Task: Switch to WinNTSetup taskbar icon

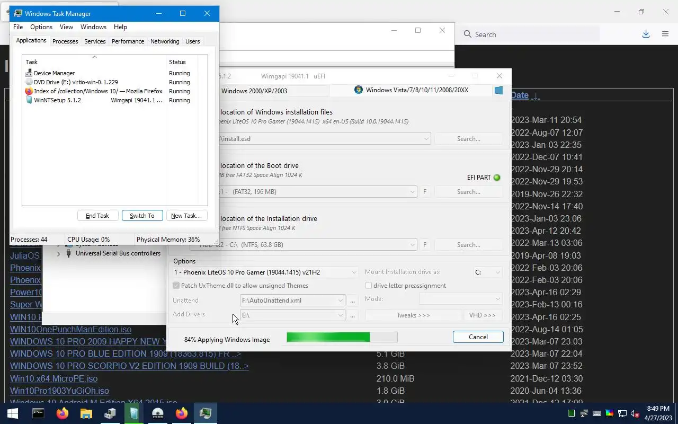Action: [134, 413]
